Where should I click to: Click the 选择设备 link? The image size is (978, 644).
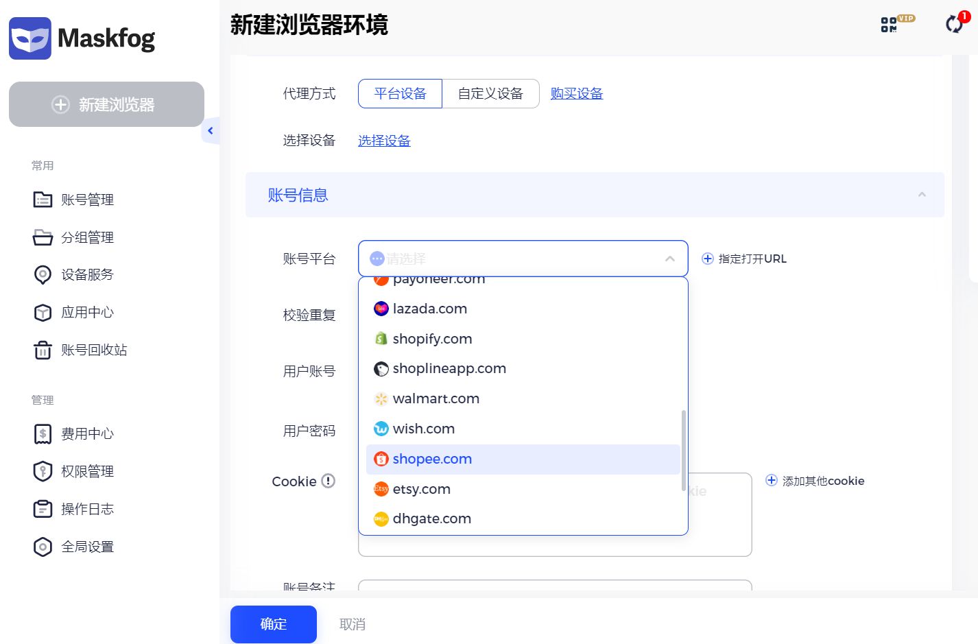click(x=384, y=141)
